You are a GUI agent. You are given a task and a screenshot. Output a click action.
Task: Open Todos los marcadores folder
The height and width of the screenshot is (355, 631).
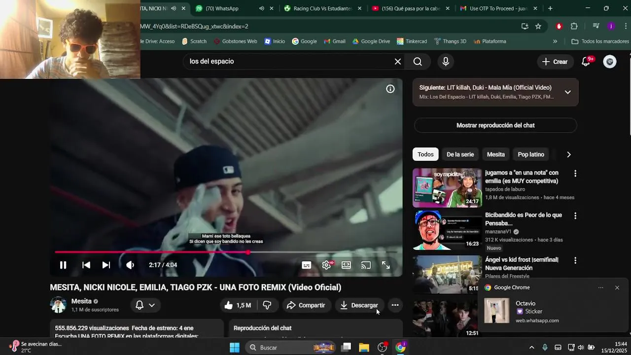point(600,41)
